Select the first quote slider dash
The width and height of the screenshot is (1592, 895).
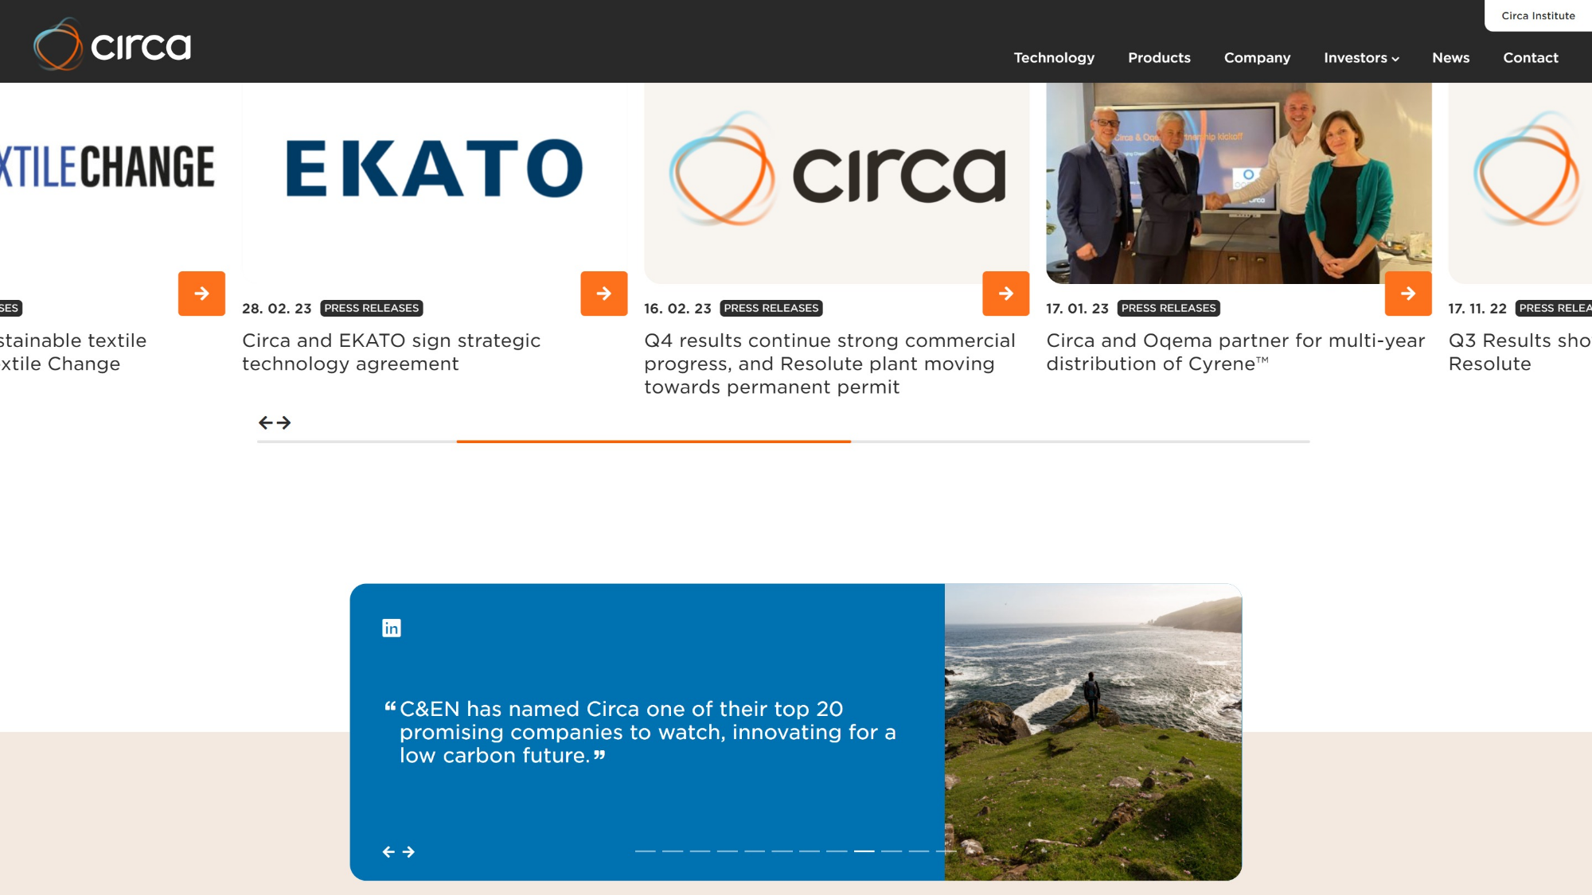click(x=646, y=851)
